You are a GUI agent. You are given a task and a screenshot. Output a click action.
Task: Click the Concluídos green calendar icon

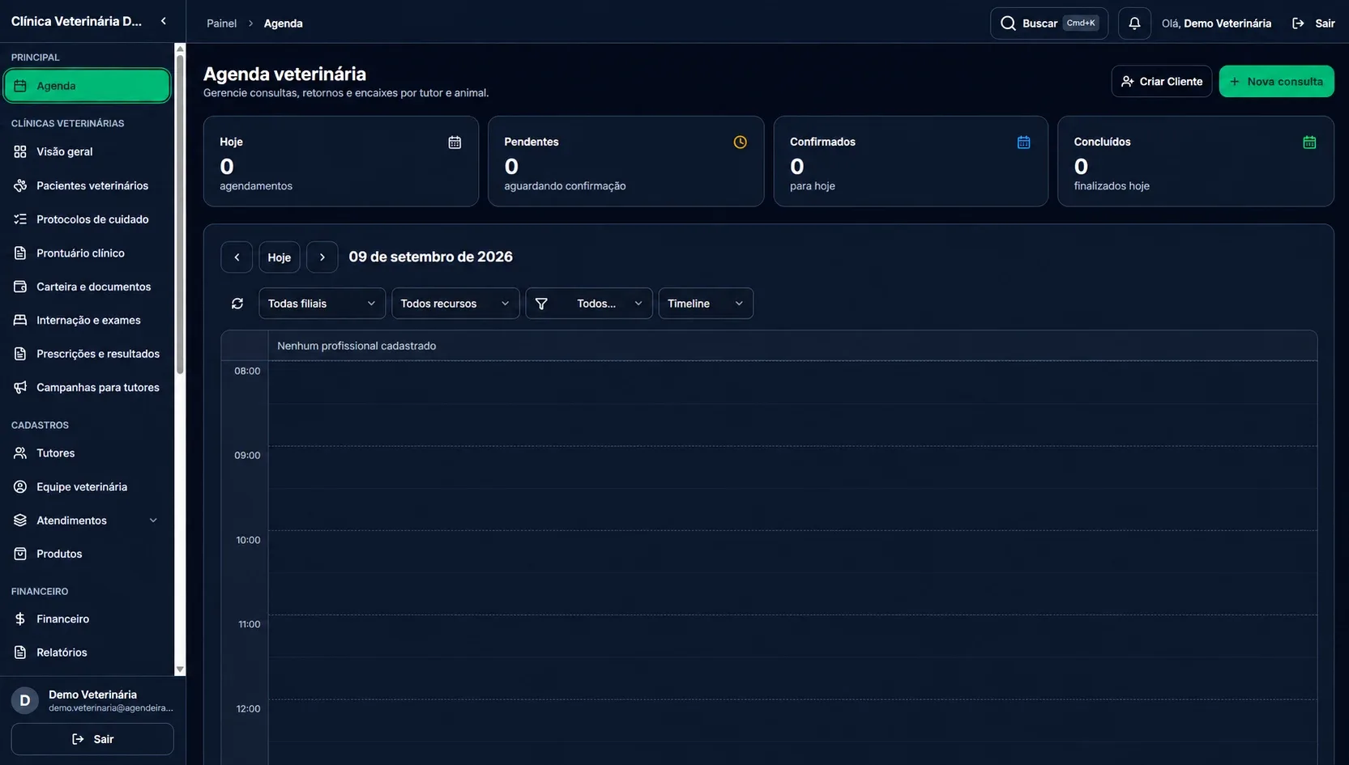(1309, 142)
